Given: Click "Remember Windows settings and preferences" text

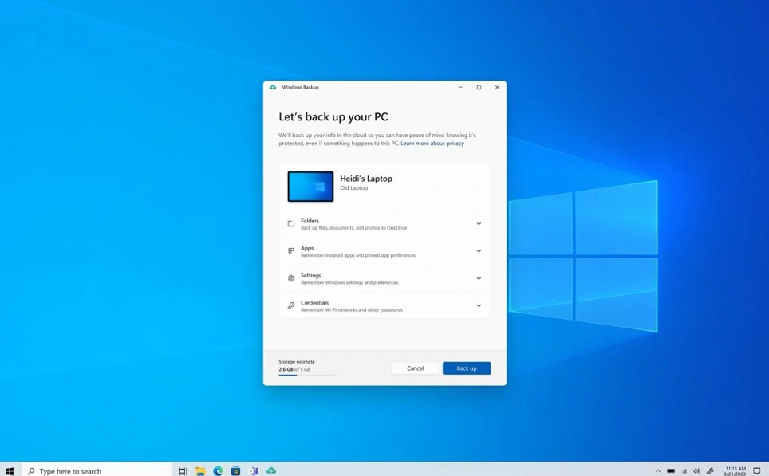Looking at the screenshot, I should pyautogui.click(x=349, y=283).
